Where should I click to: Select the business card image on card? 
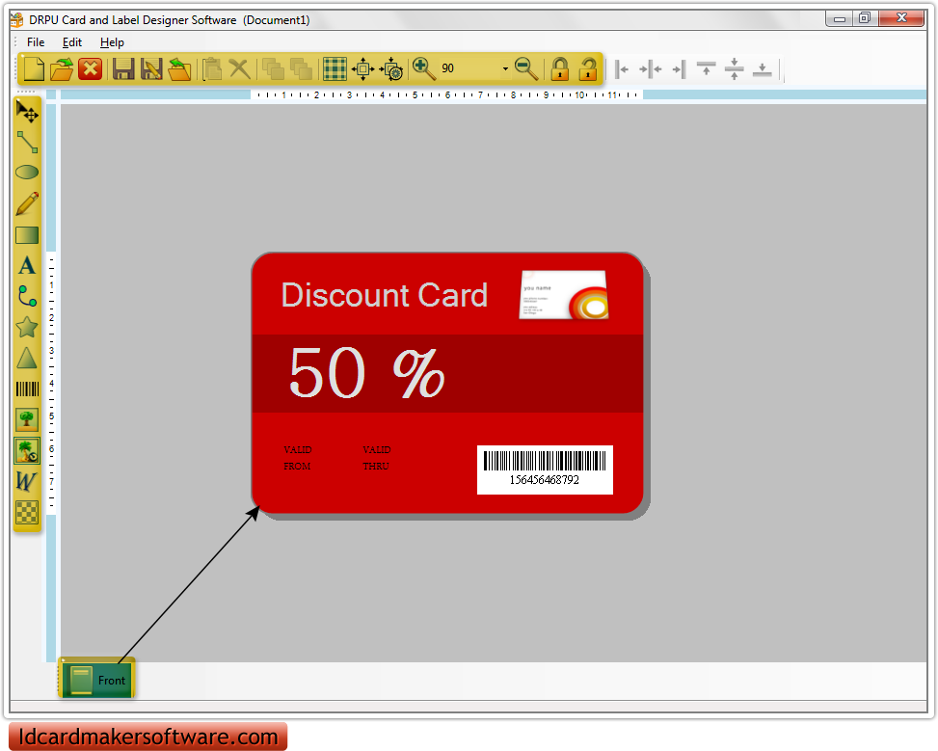564,295
